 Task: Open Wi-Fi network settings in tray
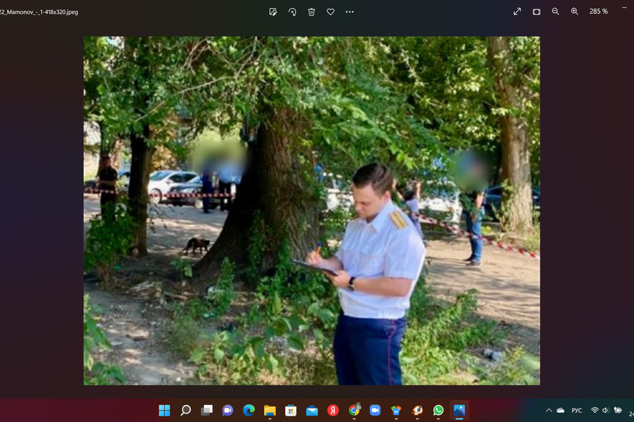click(595, 410)
